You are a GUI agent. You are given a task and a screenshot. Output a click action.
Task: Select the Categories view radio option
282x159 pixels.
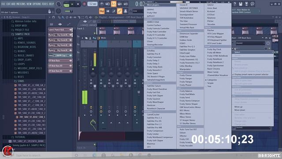(x=211, y=80)
